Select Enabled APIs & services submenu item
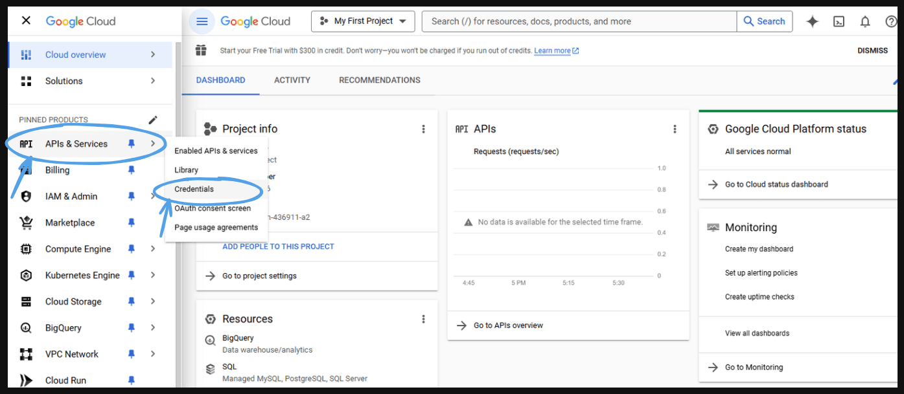The height and width of the screenshot is (394, 904). pyautogui.click(x=216, y=151)
